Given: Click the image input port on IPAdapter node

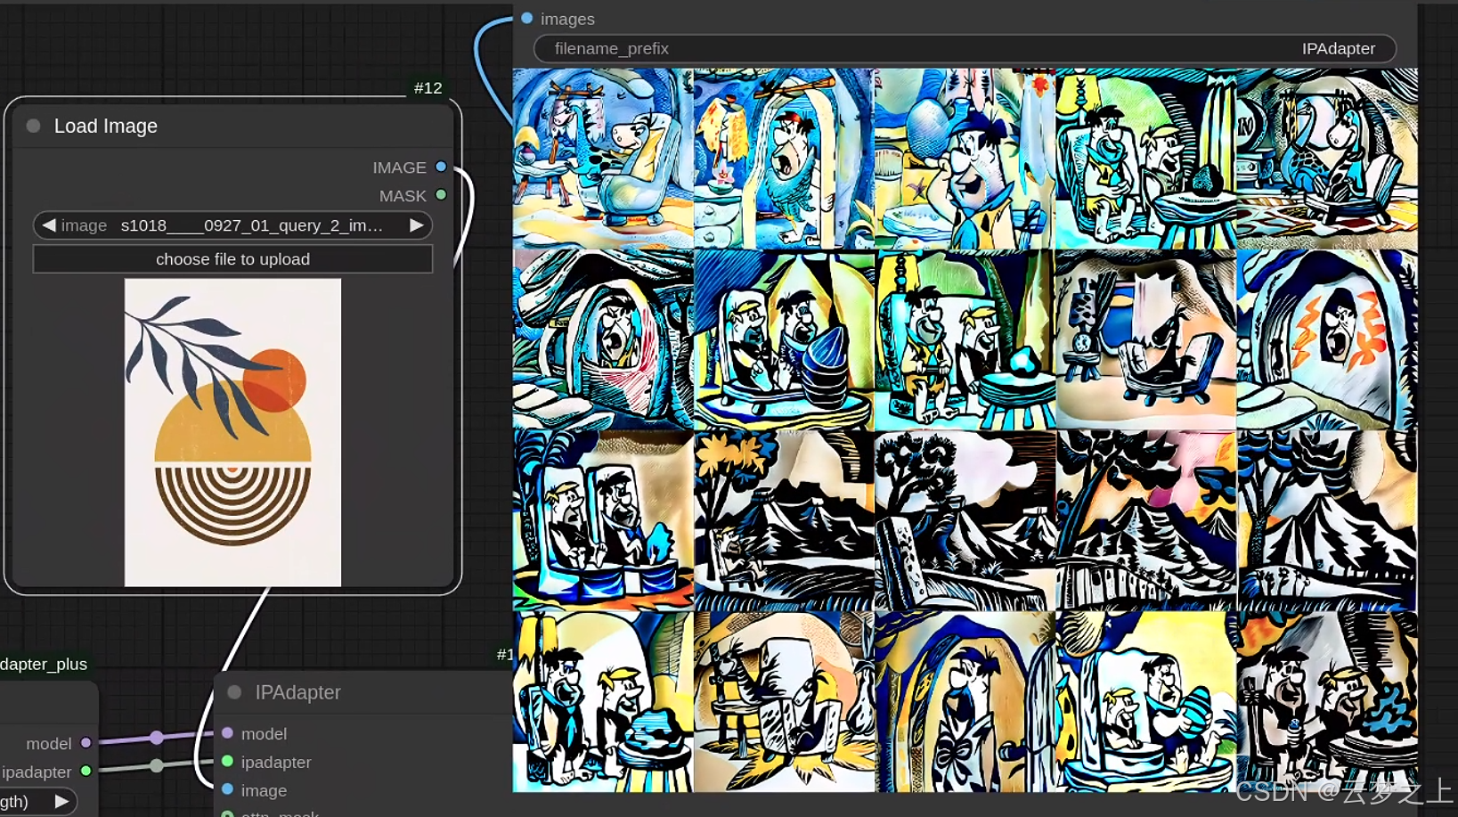Looking at the screenshot, I should tap(227, 790).
